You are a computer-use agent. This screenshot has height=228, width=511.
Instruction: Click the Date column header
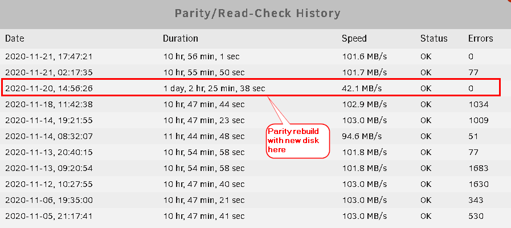[x=15, y=39]
